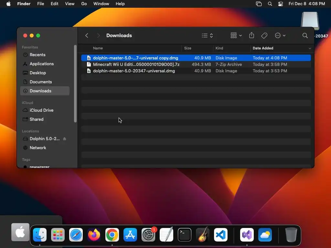The width and height of the screenshot is (331, 248).
Task: Eject the Dolphin 5.0 volume
Action: pos(65,139)
